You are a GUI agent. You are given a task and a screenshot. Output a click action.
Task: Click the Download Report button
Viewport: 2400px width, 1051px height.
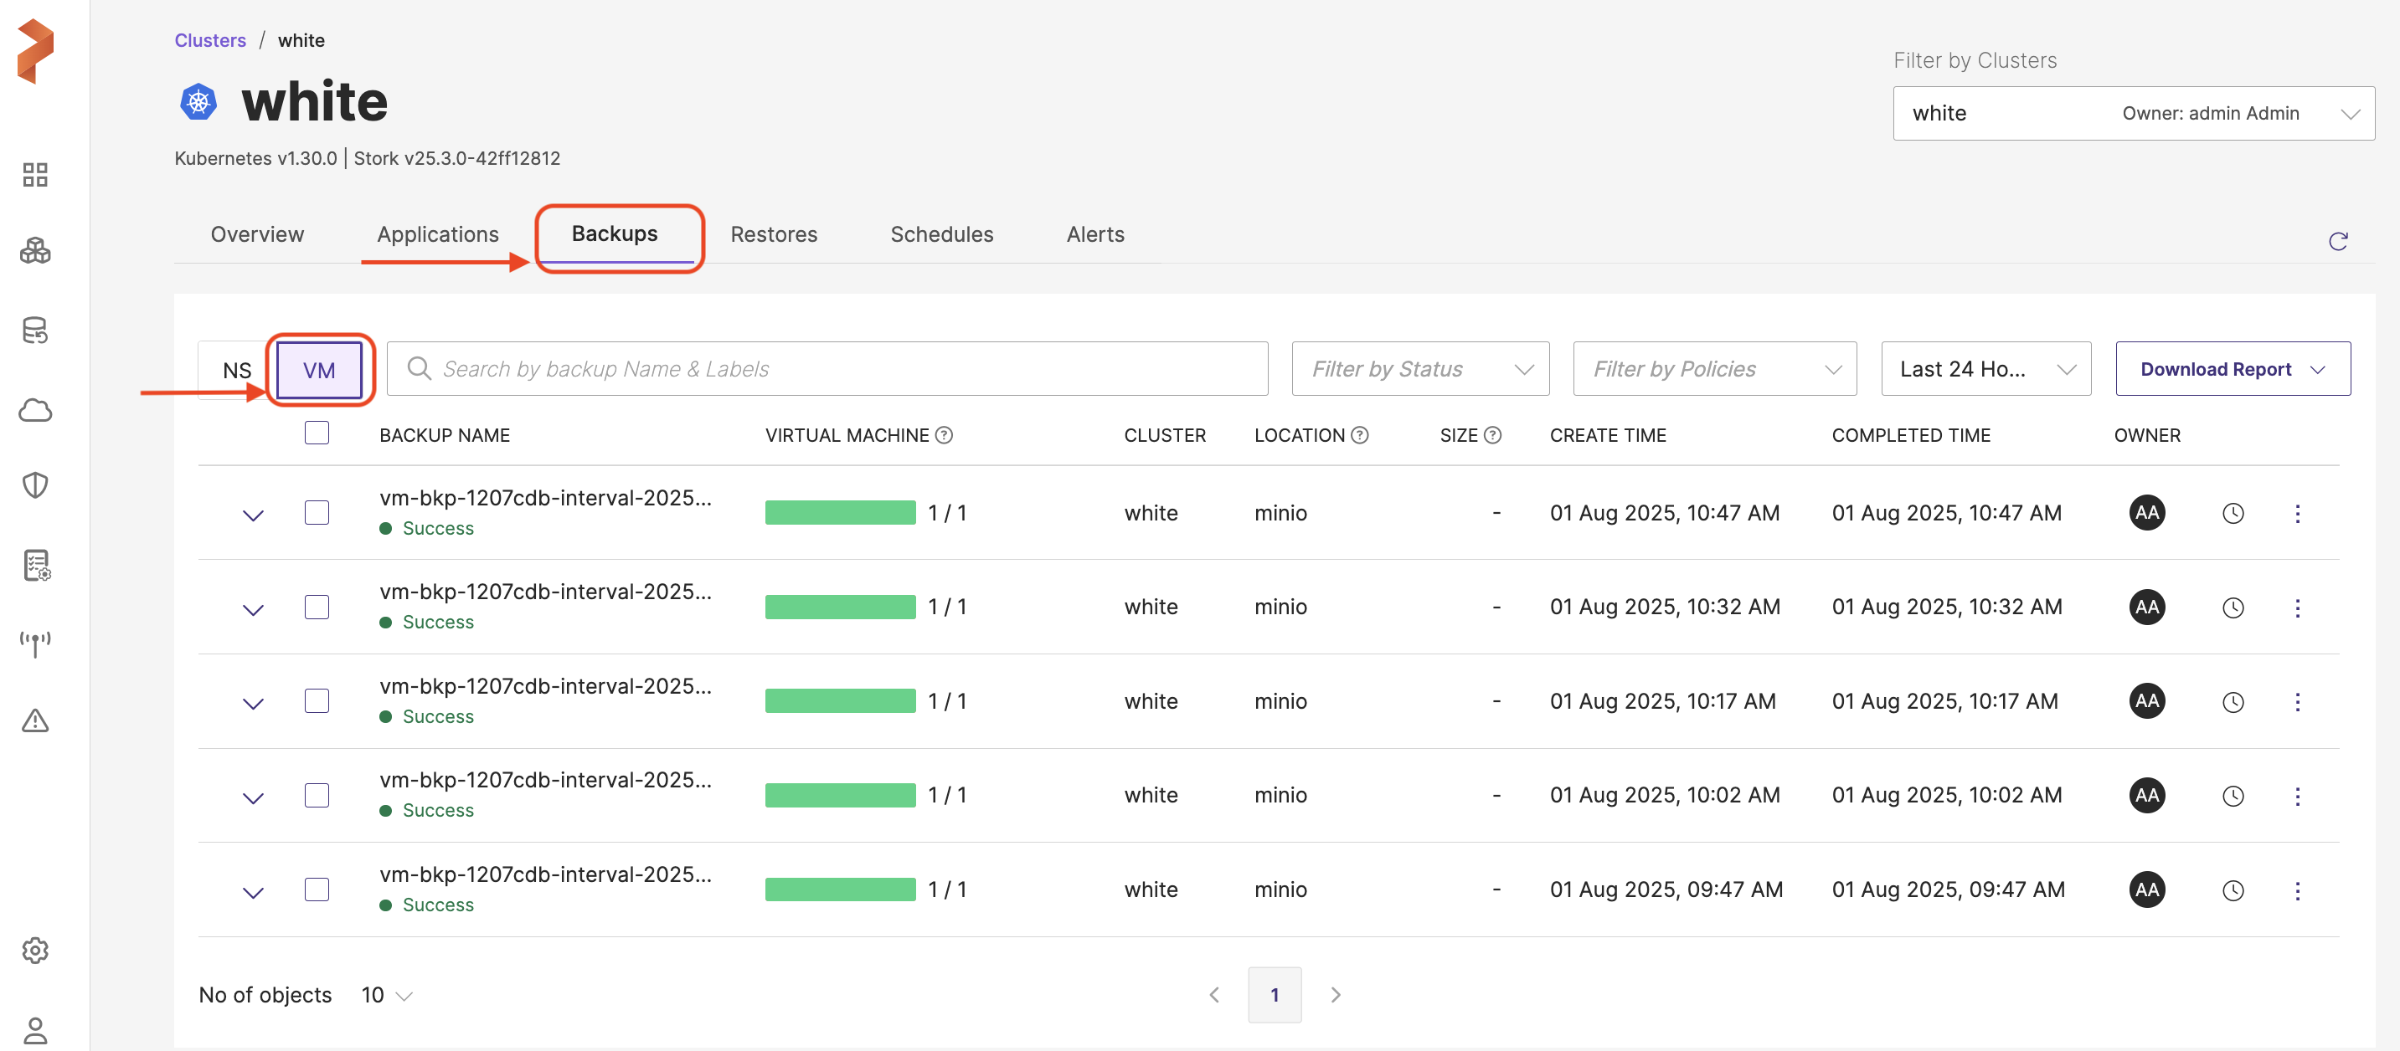[2233, 370]
